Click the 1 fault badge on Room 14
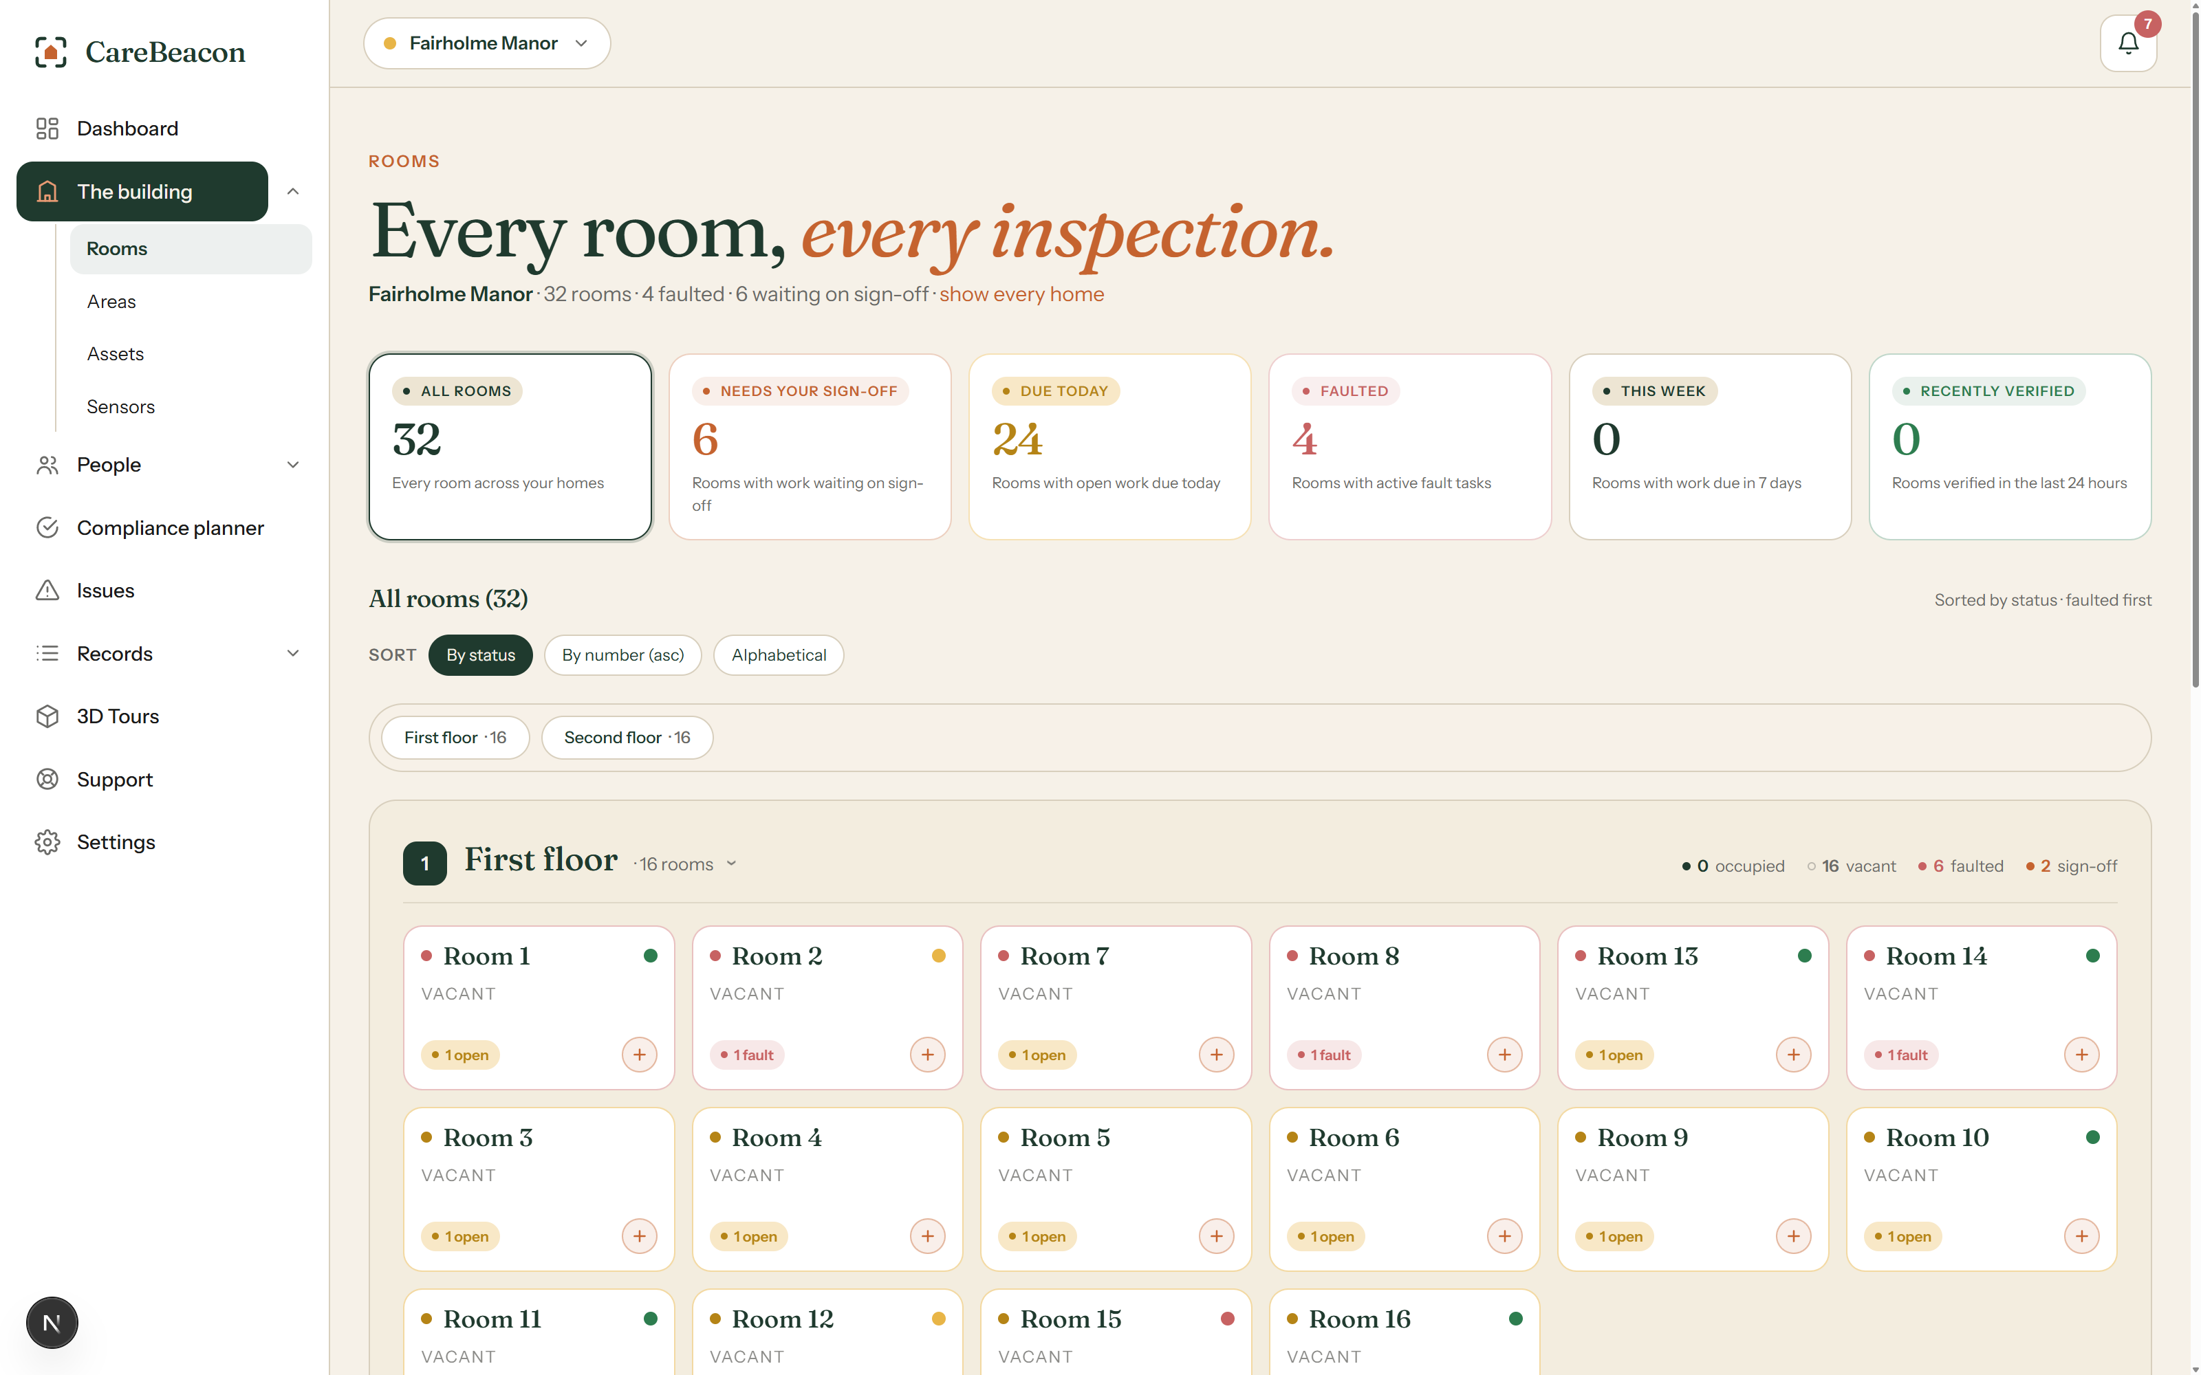 [1901, 1055]
